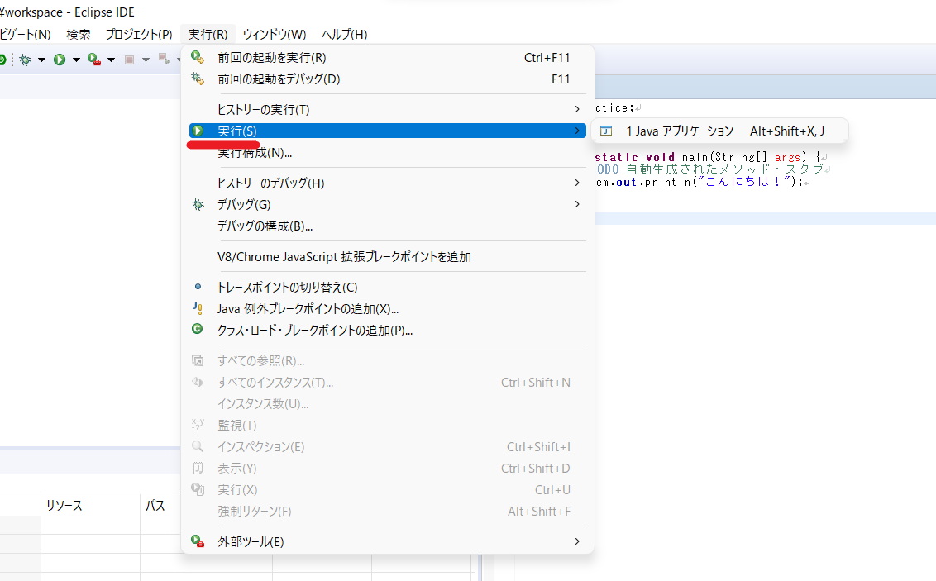Click the リソース column header
The height and width of the screenshot is (581, 936).
pos(90,505)
